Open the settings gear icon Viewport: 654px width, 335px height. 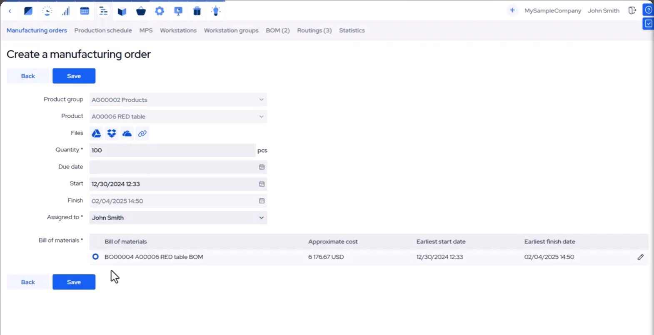pos(160,11)
